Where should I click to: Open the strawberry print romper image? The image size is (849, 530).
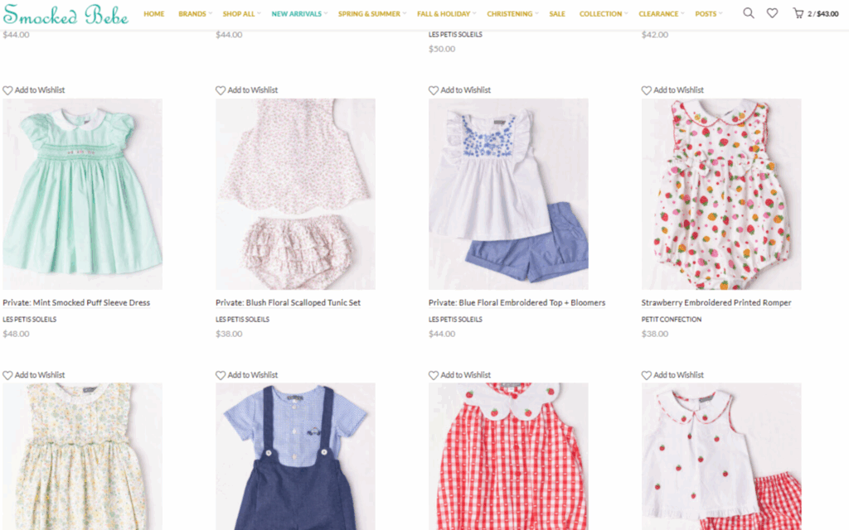pos(721,194)
